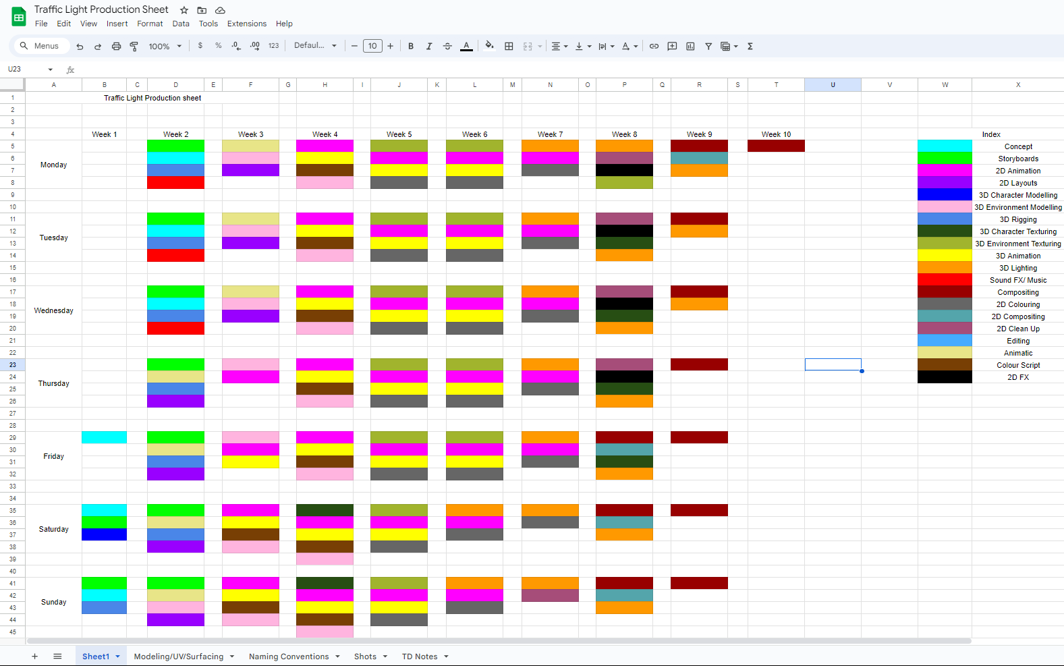Activate the paint format tool
The width and height of the screenshot is (1064, 666).
pyautogui.click(x=134, y=47)
